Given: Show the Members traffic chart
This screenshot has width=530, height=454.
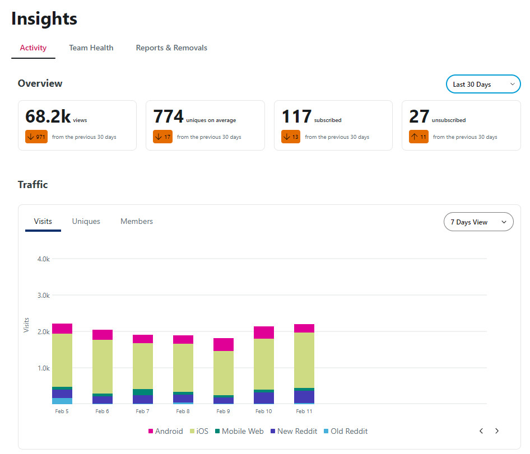Looking at the screenshot, I should tap(137, 222).
